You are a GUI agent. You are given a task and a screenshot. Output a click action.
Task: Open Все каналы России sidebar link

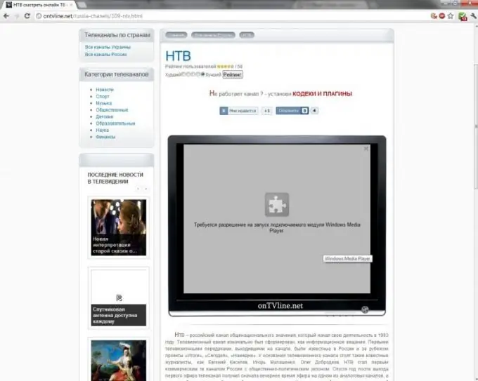[105, 55]
